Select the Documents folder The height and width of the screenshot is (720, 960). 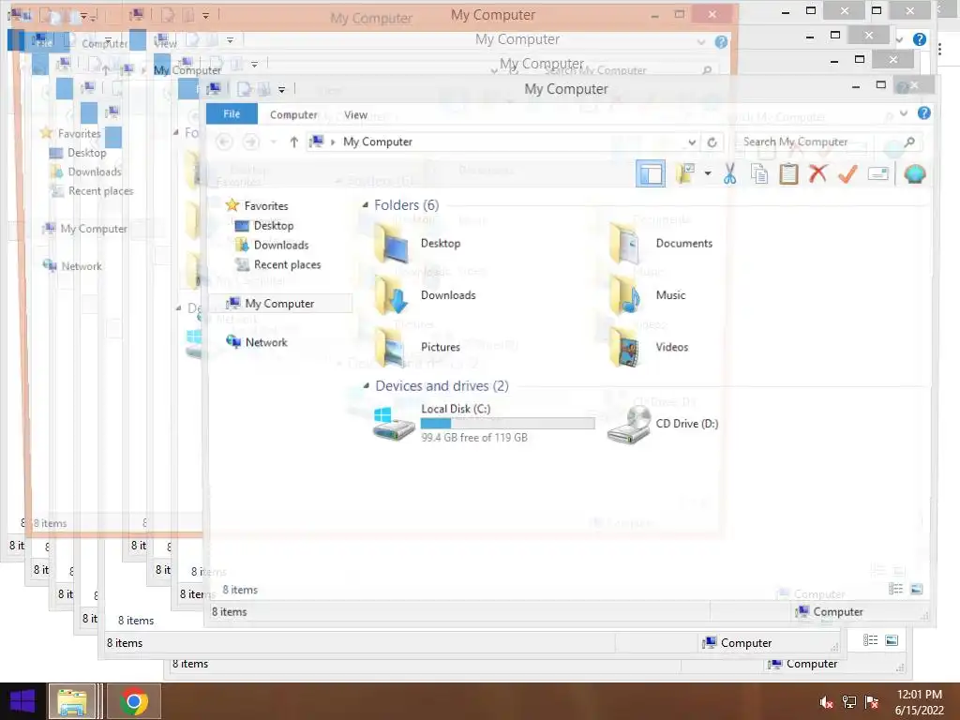(x=662, y=243)
